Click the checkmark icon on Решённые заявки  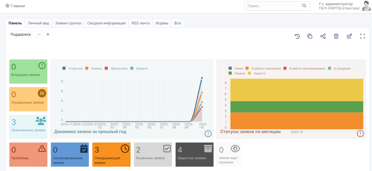[x=167, y=149]
